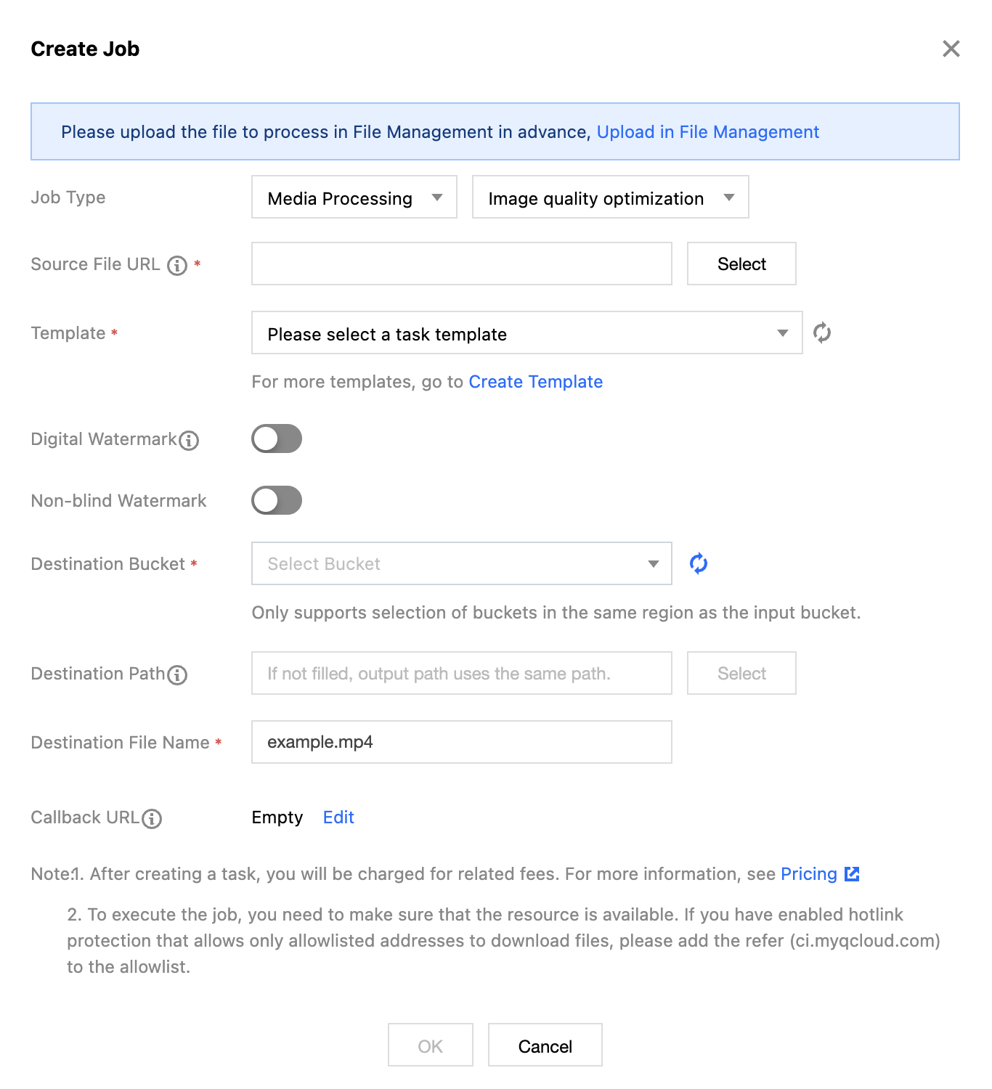Click the Digital Watermark info icon
The height and width of the screenshot is (1089, 992).
189,441
